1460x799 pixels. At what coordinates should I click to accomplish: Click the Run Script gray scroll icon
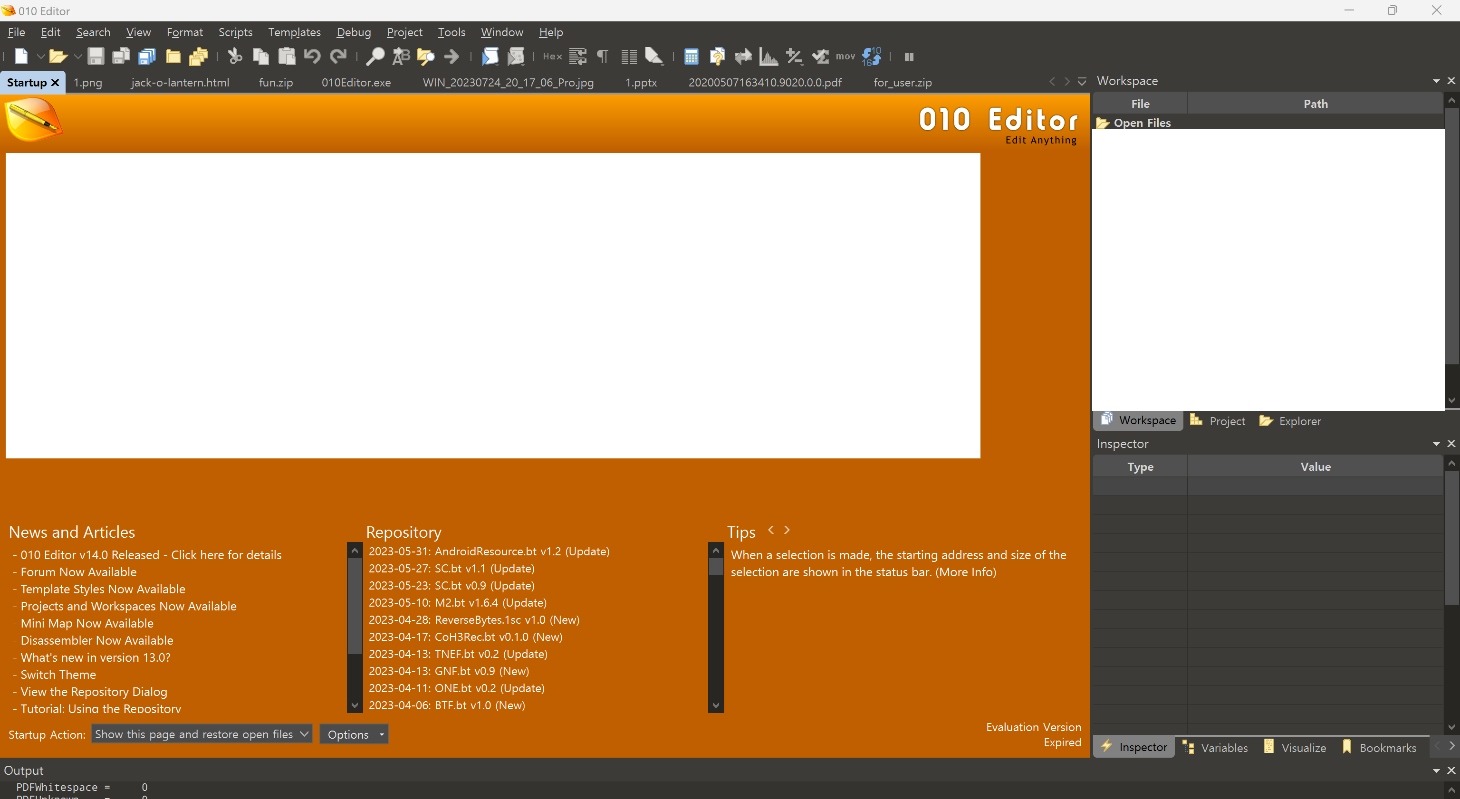tap(516, 56)
